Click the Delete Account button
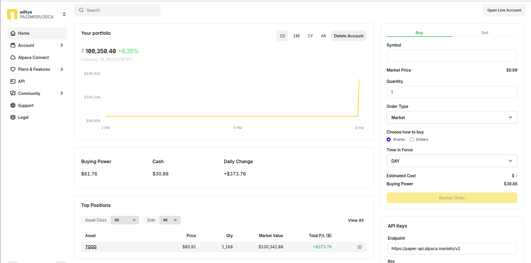This screenshot has width=531, height=263. (x=349, y=36)
